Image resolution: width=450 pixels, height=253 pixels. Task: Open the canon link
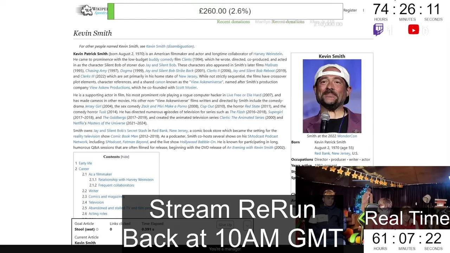click(160, 82)
